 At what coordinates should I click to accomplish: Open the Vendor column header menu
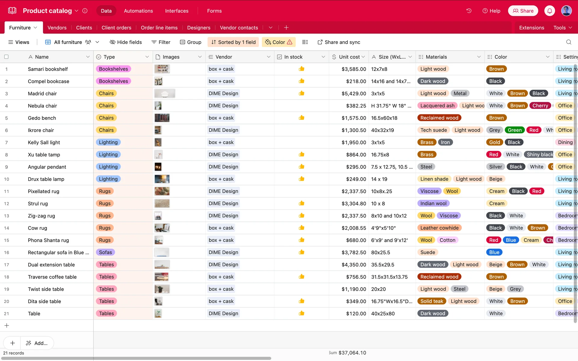point(269,57)
